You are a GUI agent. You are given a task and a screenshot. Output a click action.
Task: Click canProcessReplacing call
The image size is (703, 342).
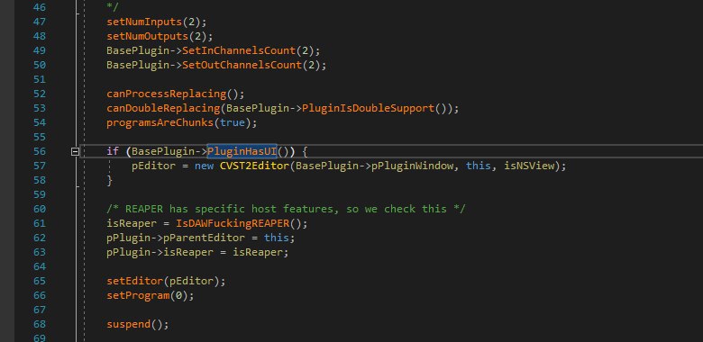167,94
